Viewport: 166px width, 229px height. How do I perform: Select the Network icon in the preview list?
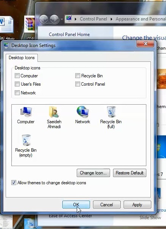click(x=83, y=115)
